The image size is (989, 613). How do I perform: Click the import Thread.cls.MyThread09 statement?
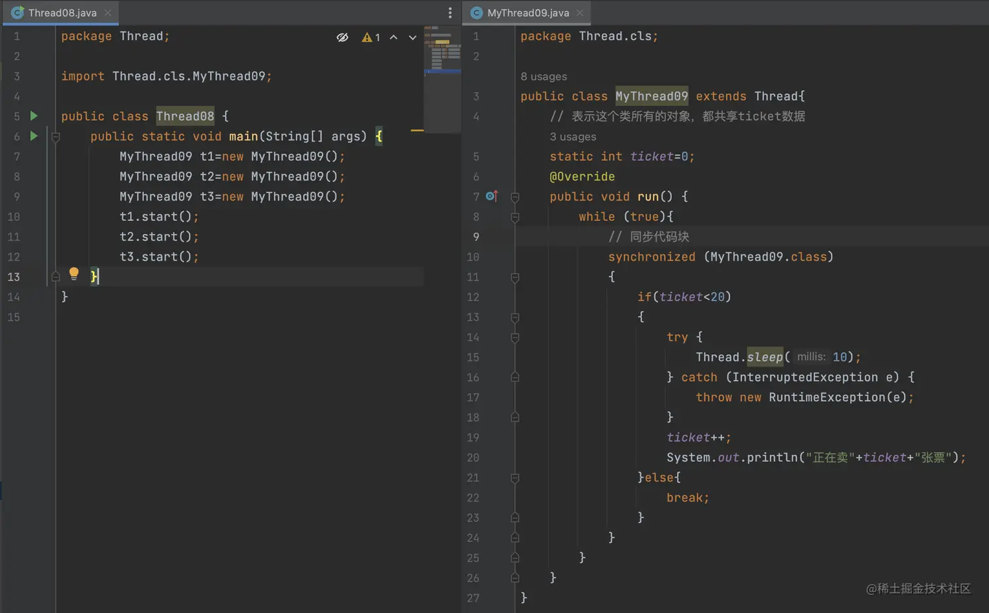point(166,76)
